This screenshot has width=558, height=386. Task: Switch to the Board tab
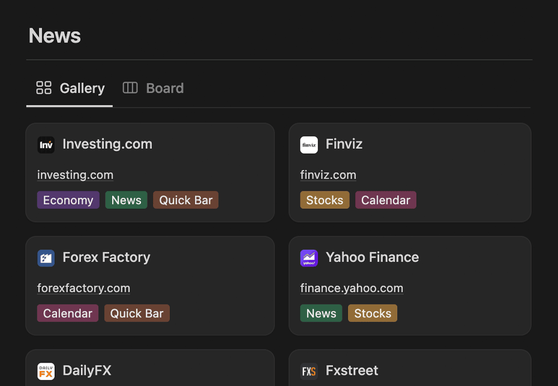[x=154, y=88]
